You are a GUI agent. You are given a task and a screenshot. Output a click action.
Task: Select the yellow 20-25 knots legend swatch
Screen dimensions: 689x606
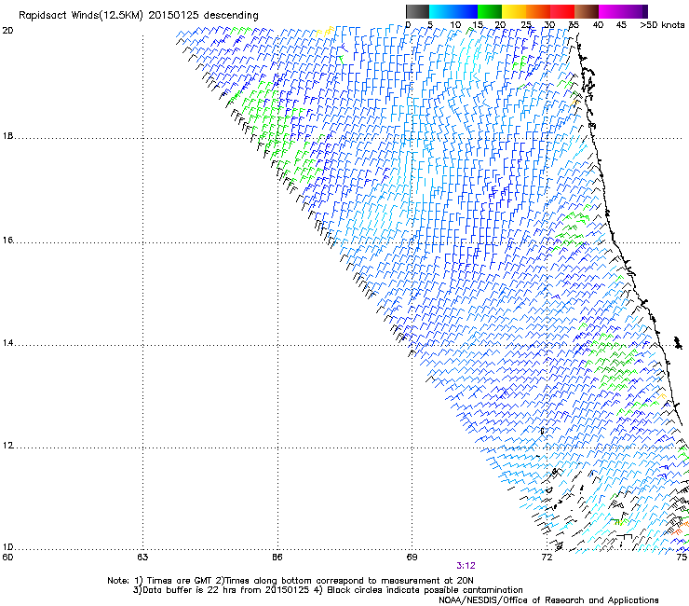(514, 11)
